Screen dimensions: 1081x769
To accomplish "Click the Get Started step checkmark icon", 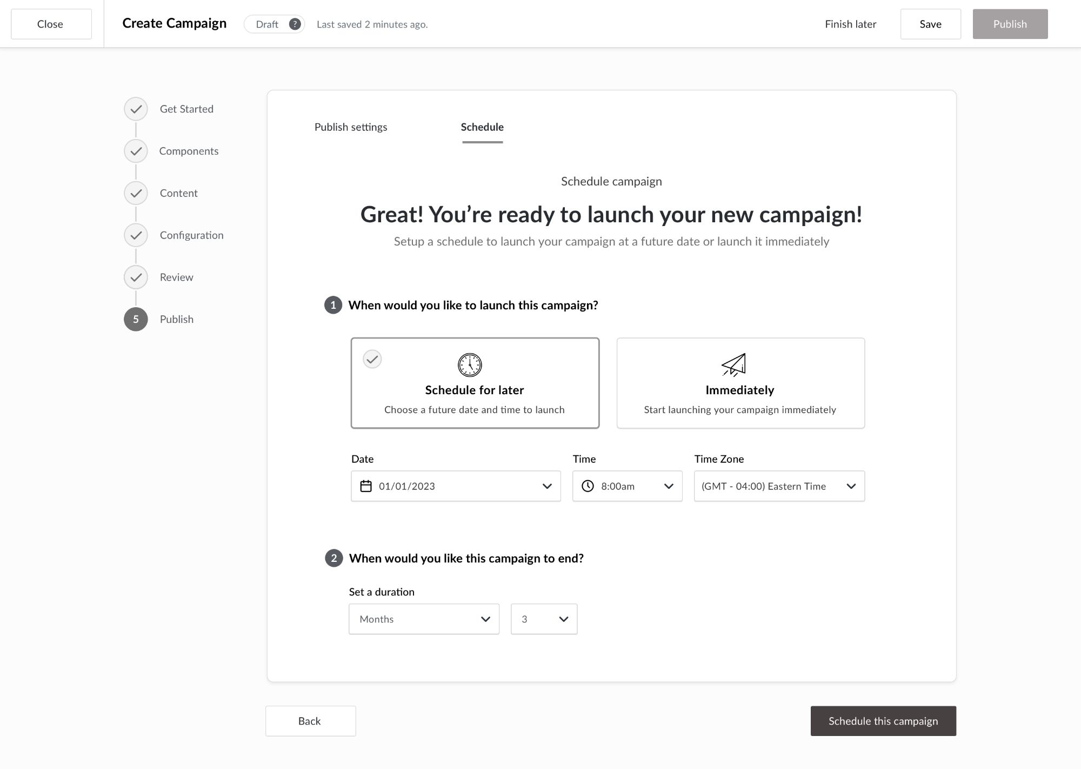I will (136, 109).
